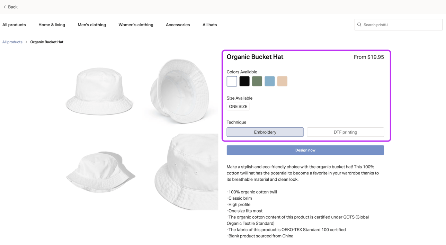The image size is (446, 245).
Task: Choose the ONE SIZE option
Action: [x=238, y=107]
